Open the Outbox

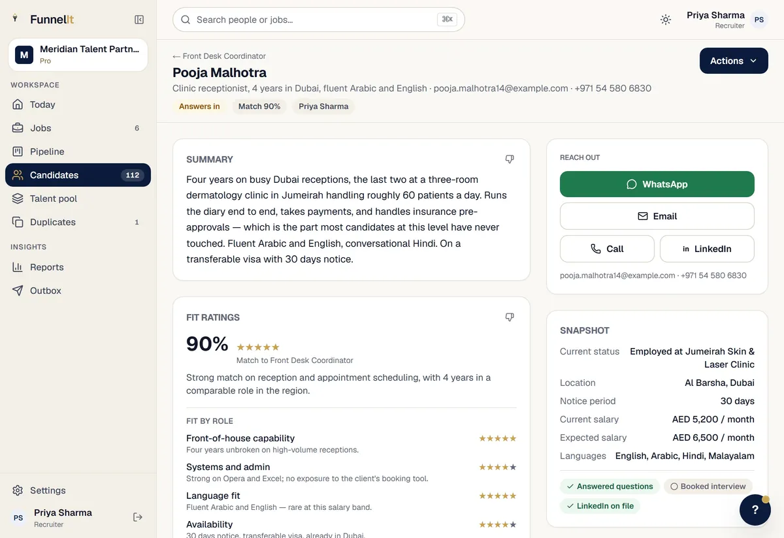78,291
